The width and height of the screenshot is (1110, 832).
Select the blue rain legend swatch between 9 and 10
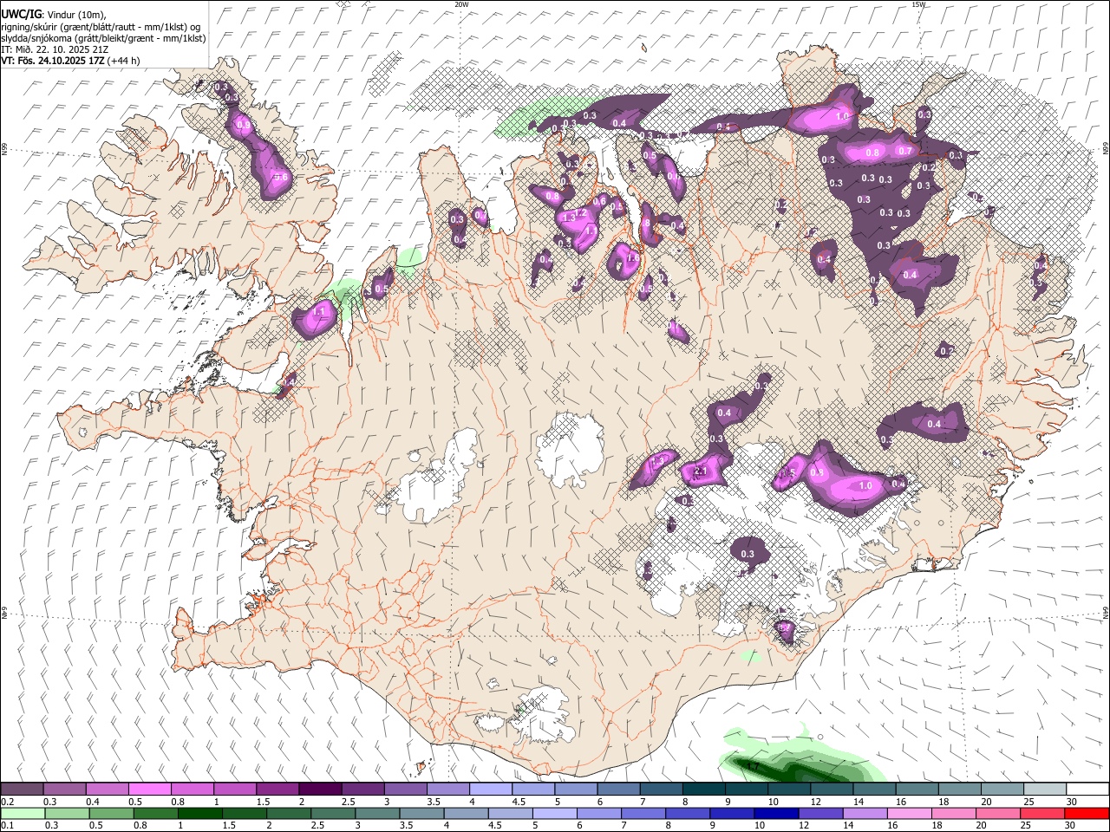[x=731, y=814]
